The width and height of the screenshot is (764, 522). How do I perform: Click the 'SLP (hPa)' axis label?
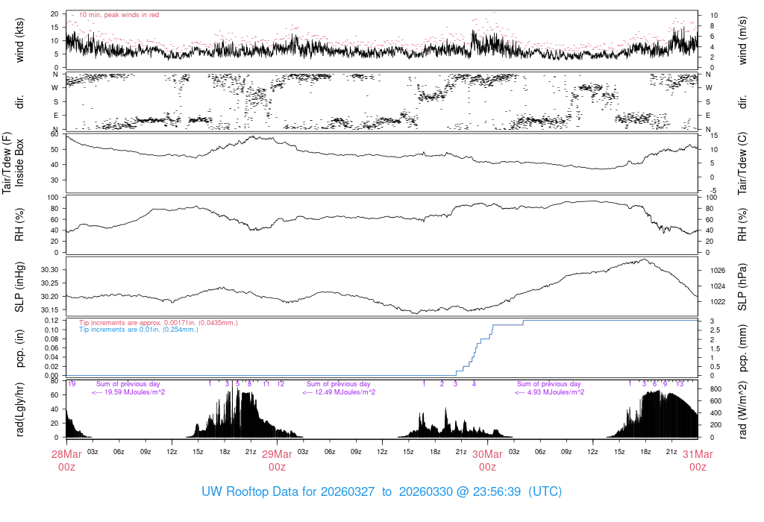742,287
